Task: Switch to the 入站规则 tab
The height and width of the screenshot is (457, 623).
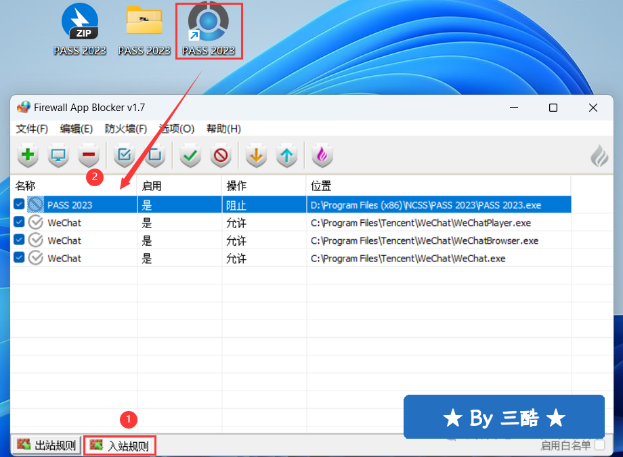Action: [x=120, y=445]
